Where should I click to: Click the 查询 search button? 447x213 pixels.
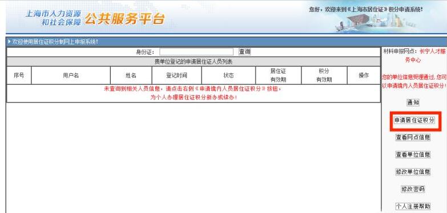pyautogui.click(x=244, y=52)
